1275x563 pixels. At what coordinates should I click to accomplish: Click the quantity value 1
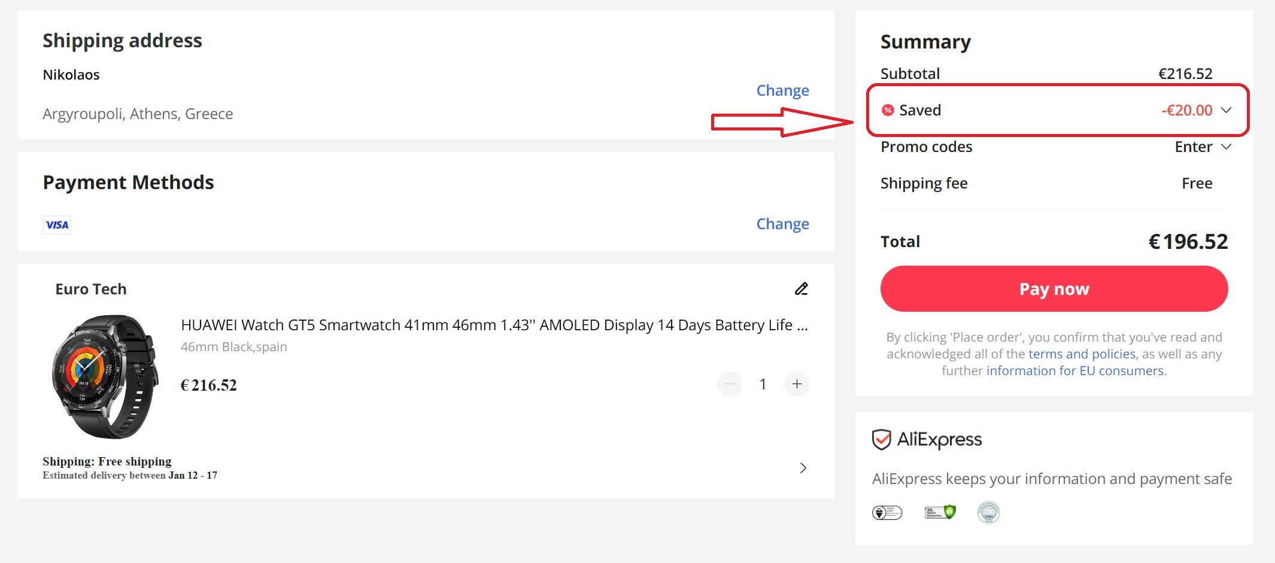tap(763, 384)
